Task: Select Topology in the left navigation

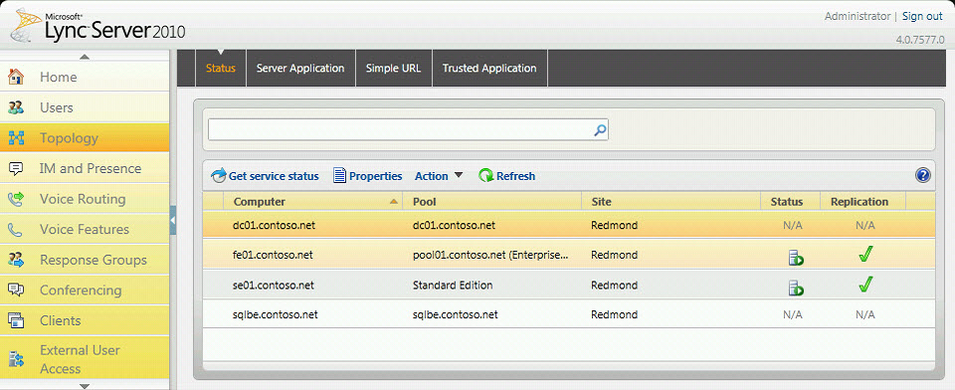Action: coord(85,137)
